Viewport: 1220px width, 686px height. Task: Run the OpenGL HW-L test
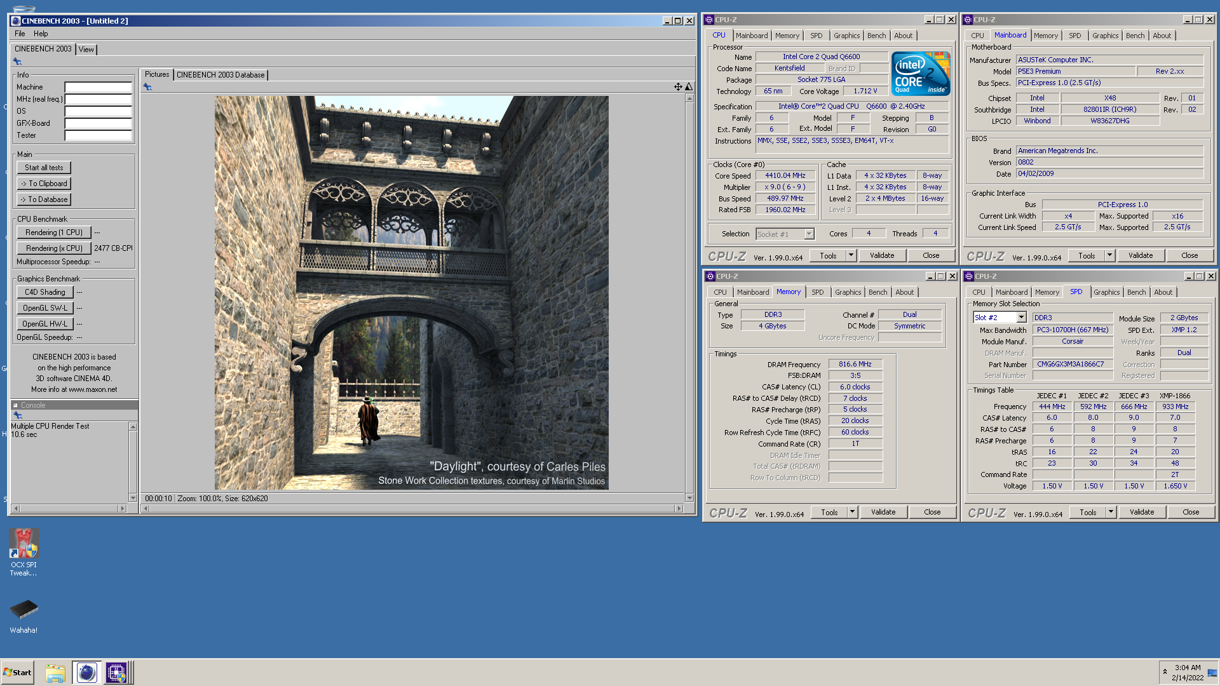click(45, 324)
